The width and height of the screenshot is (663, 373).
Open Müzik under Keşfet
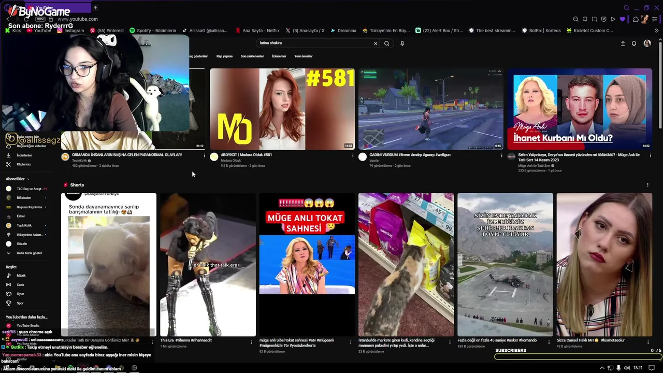(x=21, y=276)
